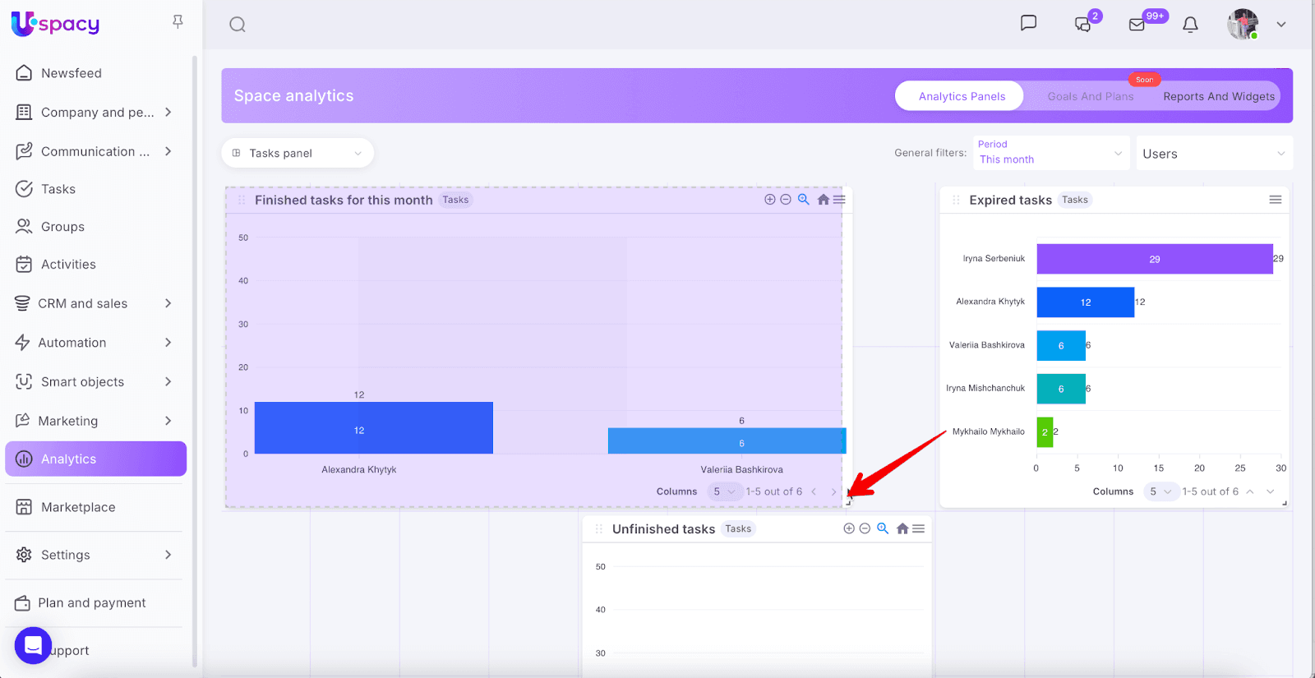Switch to Reports And Widgets tab
Image resolution: width=1315 pixels, height=678 pixels.
[1218, 96]
